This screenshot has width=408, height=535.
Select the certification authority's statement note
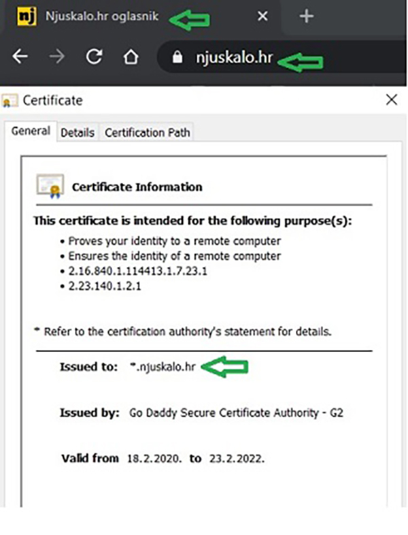(x=184, y=331)
